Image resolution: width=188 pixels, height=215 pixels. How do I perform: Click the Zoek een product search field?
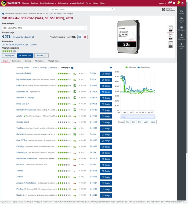(80, 9)
